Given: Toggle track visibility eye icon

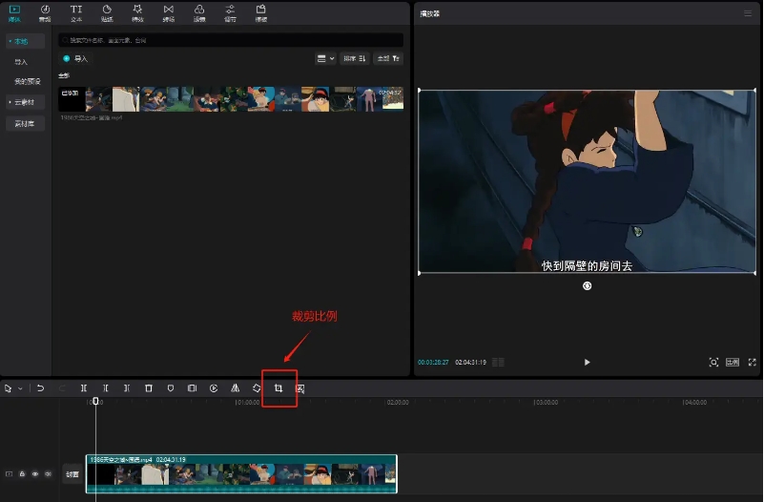Looking at the screenshot, I should pyautogui.click(x=35, y=473).
